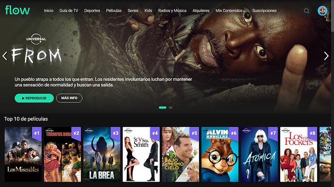Viewport: 334px width, 187px height.
Task: Click the Flow logo
Action: tap(17, 10)
